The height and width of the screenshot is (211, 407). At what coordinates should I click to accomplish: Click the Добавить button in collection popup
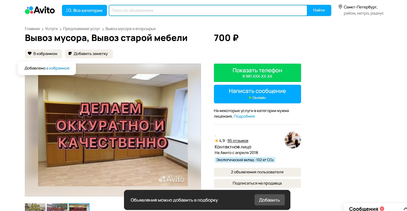tap(270, 200)
